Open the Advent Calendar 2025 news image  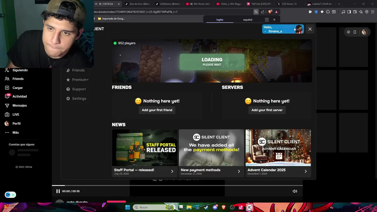[x=278, y=148]
